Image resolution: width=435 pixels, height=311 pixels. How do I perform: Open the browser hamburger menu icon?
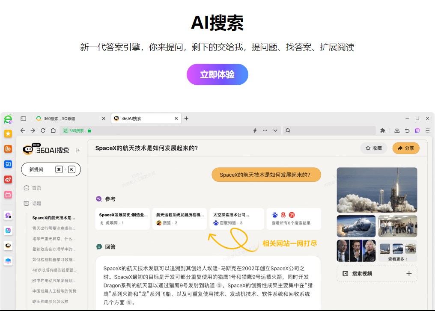[427, 130]
